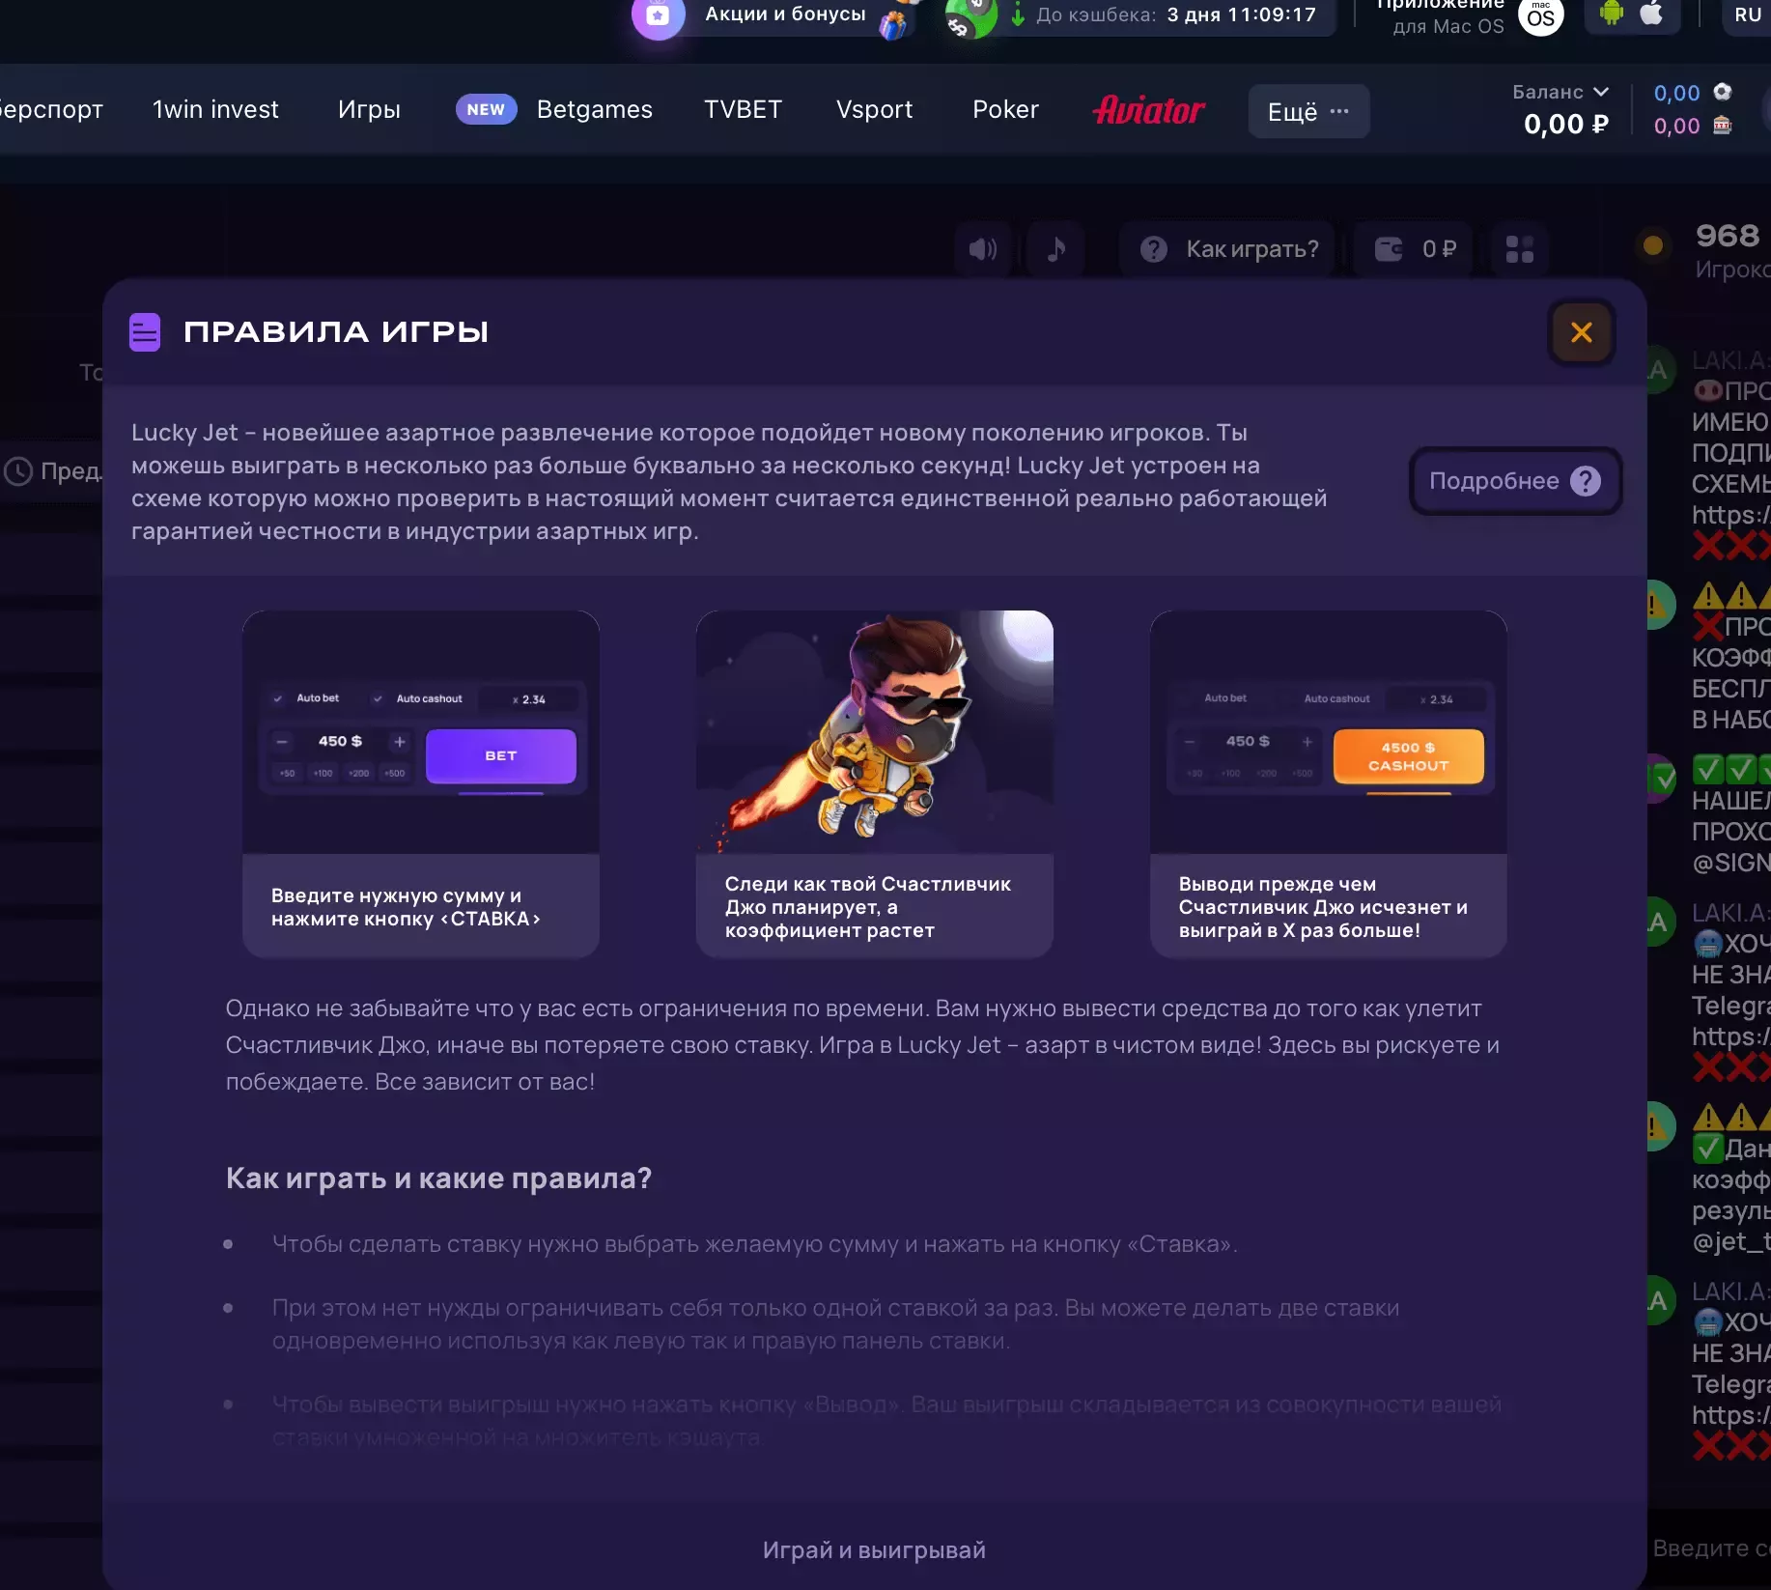The image size is (1771, 1590).
Task: Click the Акции и бонусы gift icon
Action: (x=658, y=15)
